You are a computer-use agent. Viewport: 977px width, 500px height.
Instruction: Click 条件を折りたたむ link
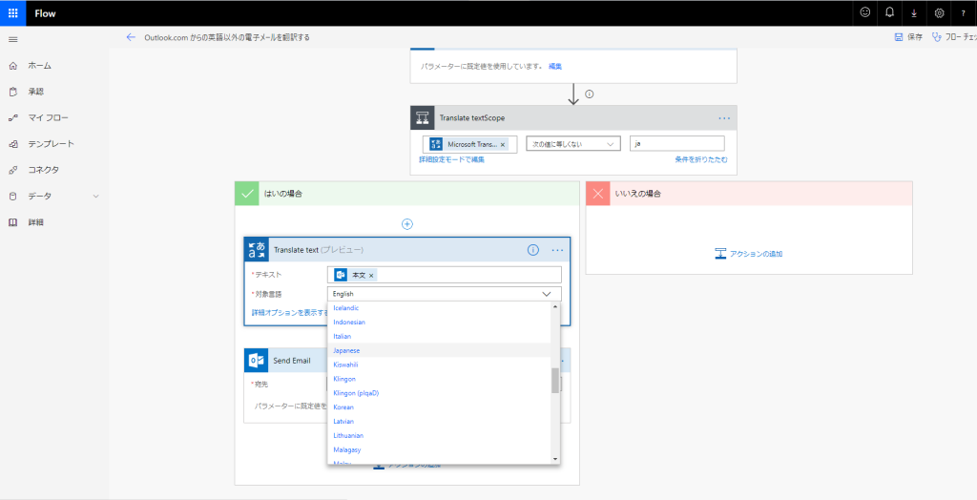pyautogui.click(x=701, y=159)
